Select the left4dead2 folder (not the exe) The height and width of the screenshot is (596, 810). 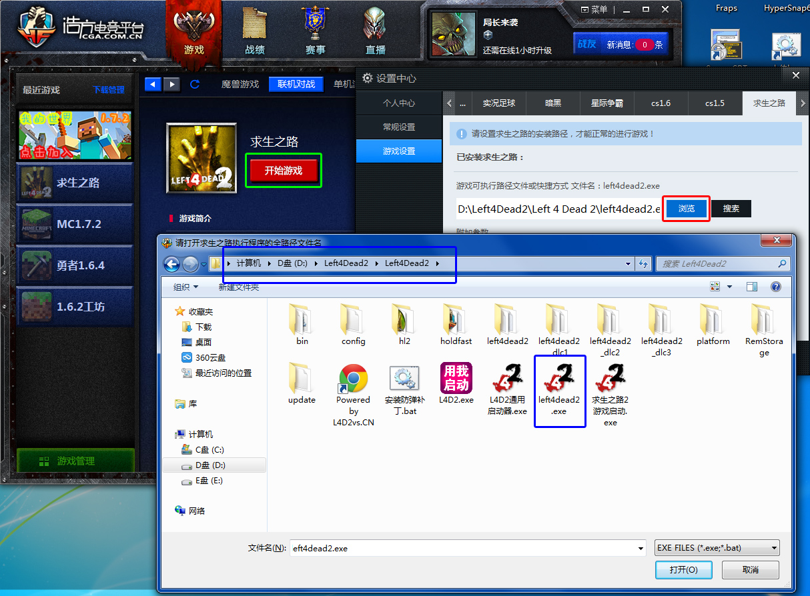(x=508, y=325)
